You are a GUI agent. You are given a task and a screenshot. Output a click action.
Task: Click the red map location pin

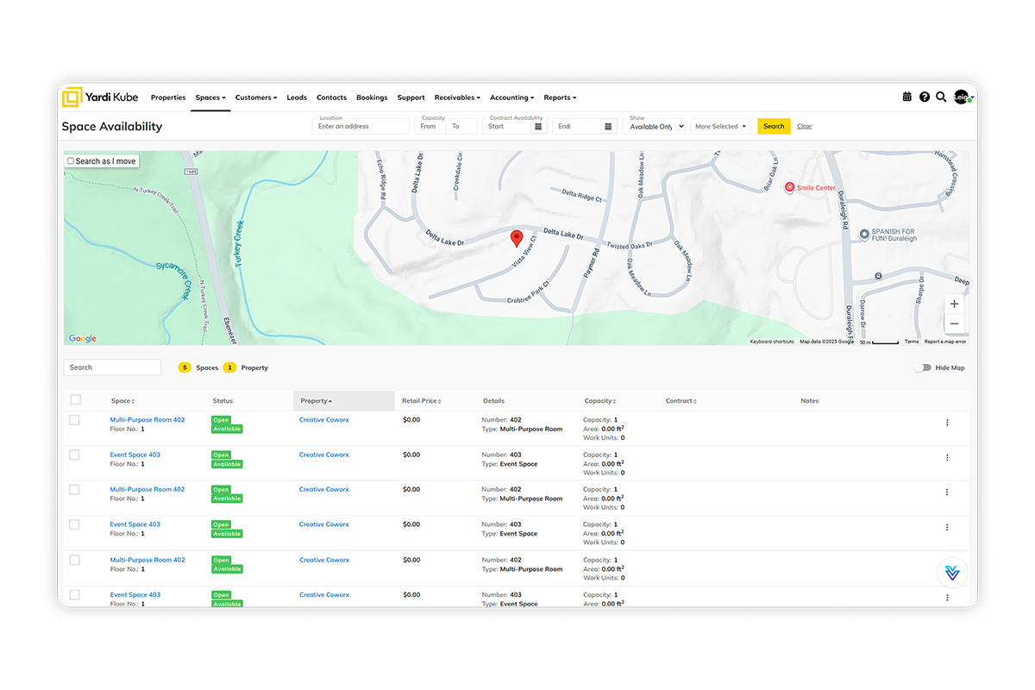coord(517,238)
